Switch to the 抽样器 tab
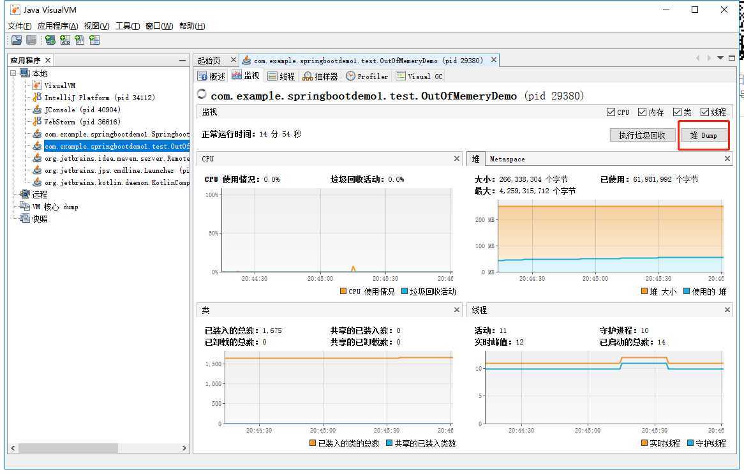The width and height of the screenshot is (744, 474). click(x=320, y=76)
